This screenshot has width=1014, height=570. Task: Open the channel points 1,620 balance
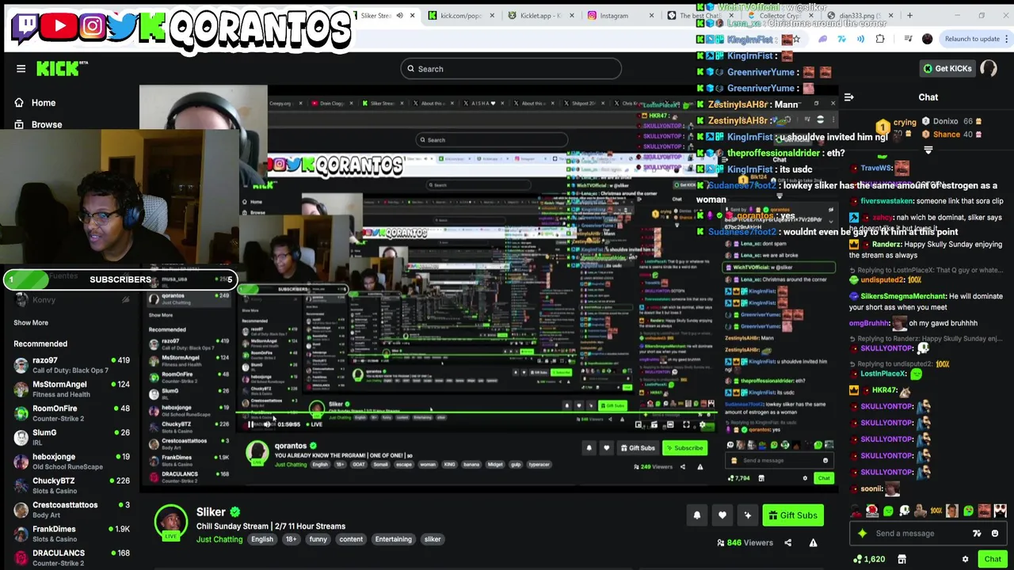point(868,560)
